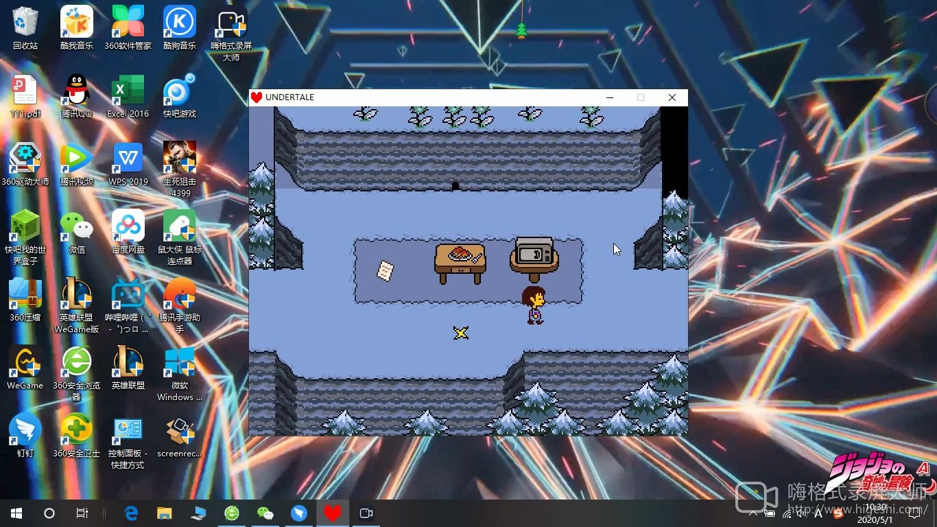937x527 pixels.
Task: Select the 快吧我的世界盒子 desktop icon
Action: 25,237
